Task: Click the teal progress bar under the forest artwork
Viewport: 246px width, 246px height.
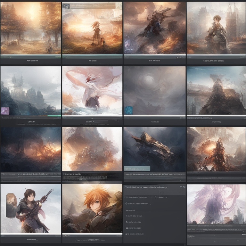Action: 31,55
